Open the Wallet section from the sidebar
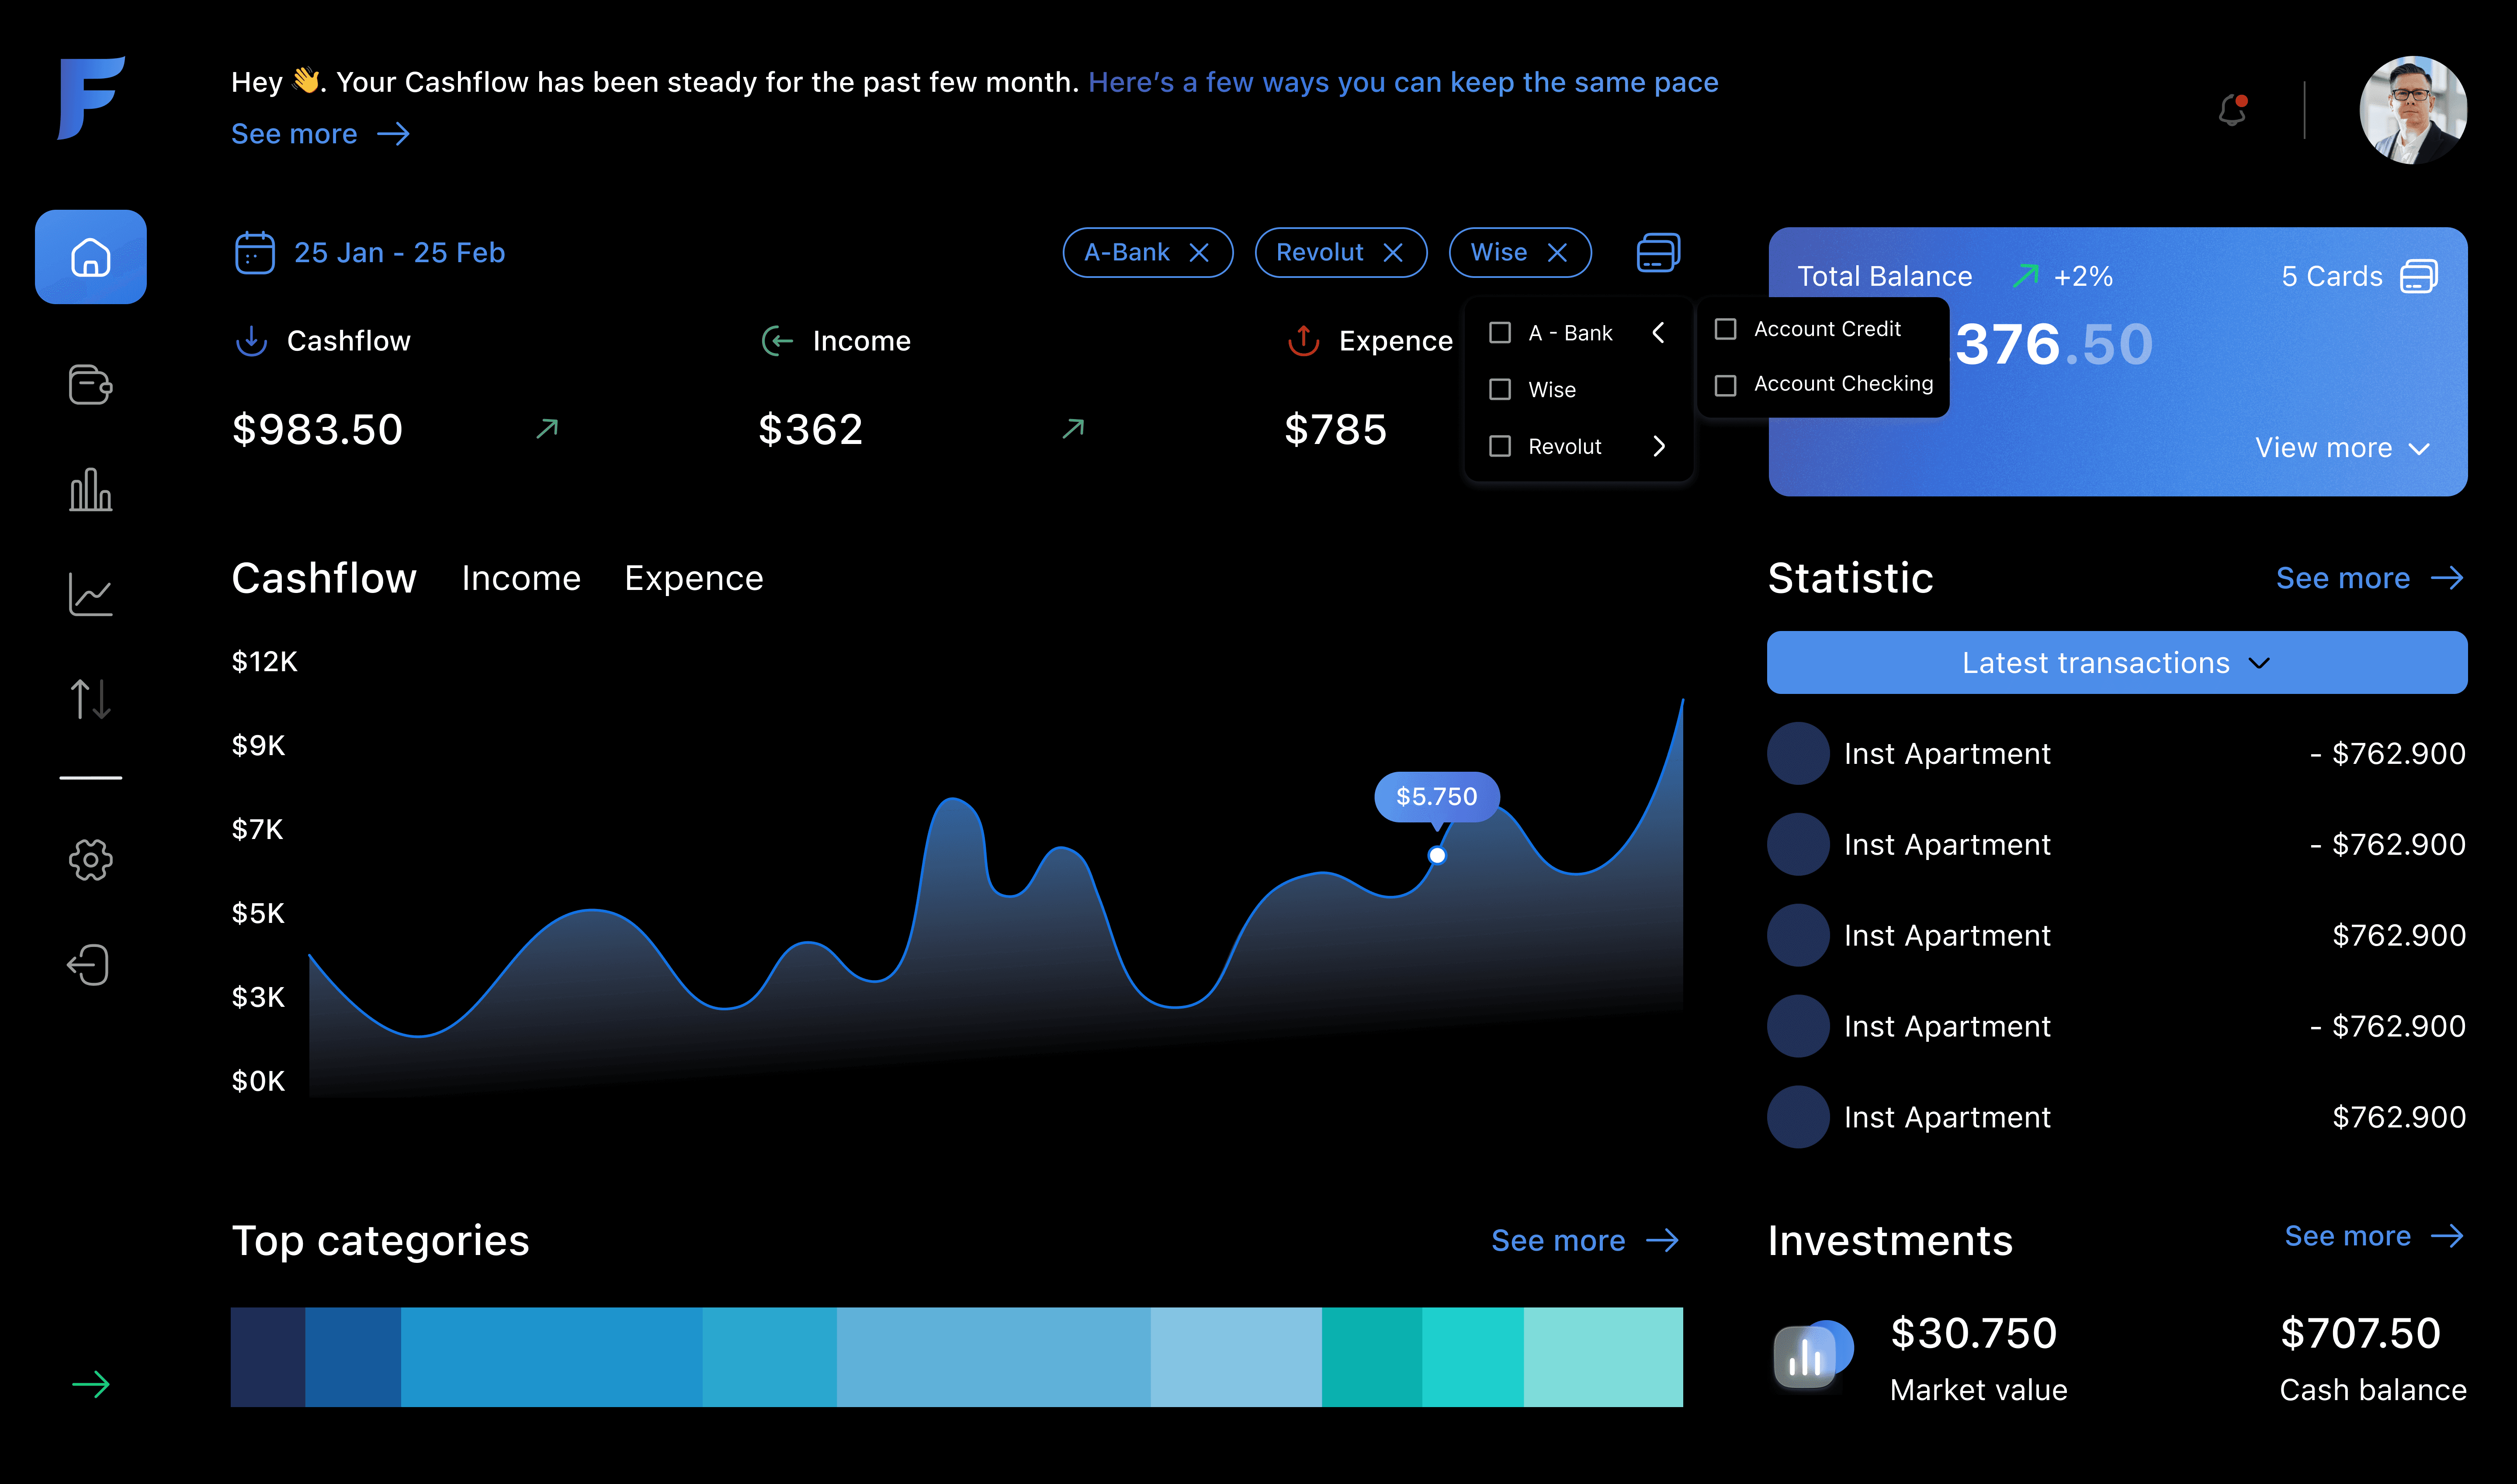This screenshot has height=1484, width=2517. (x=90, y=385)
